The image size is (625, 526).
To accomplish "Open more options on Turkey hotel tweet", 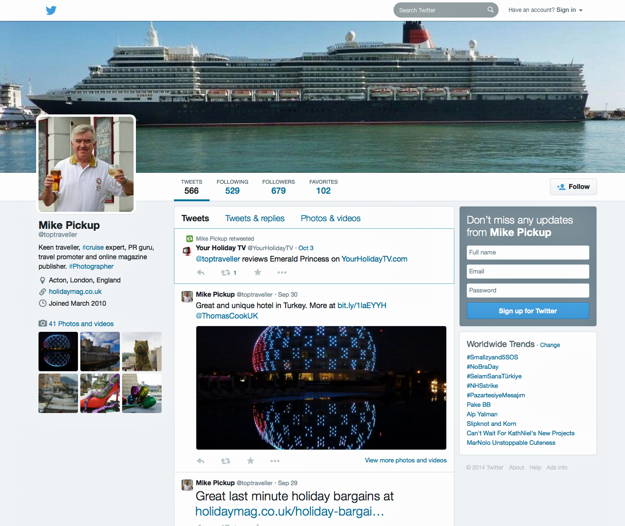I will pos(275,461).
